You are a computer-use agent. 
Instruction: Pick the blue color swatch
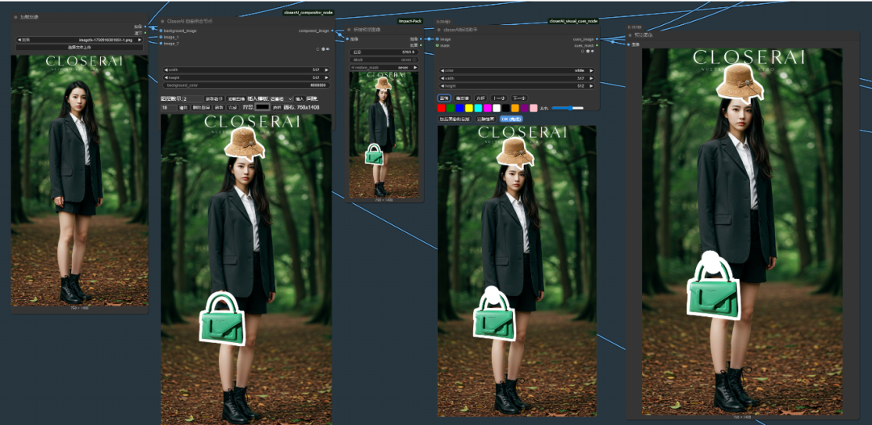[459, 108]
